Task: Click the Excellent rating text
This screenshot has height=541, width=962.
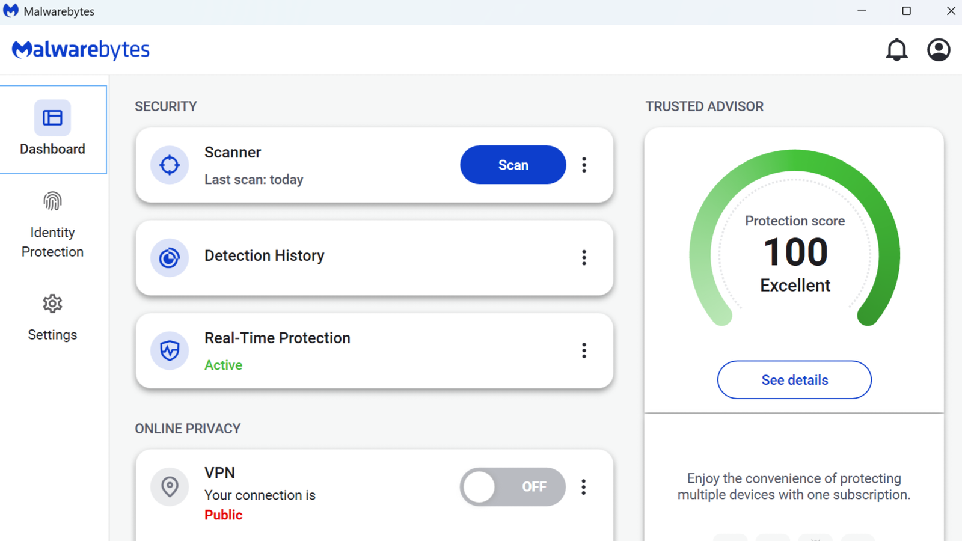Action: click(x=795, y=286)
